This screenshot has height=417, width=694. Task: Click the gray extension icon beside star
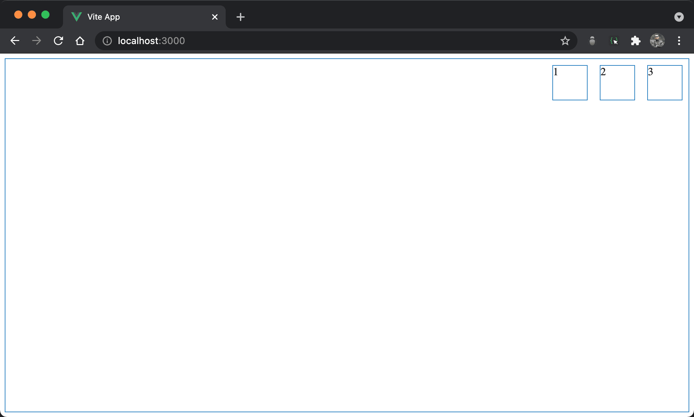[592, 41]
